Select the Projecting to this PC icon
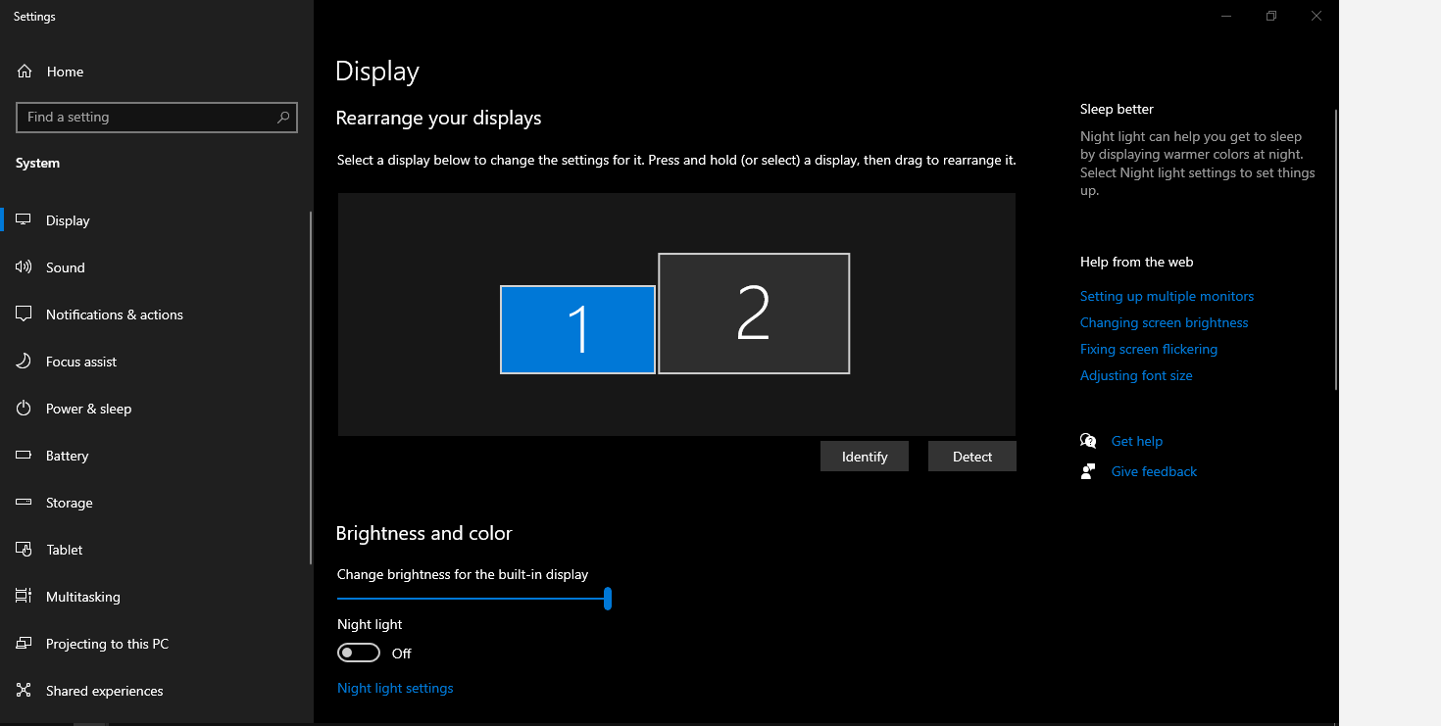 [24, 643]
